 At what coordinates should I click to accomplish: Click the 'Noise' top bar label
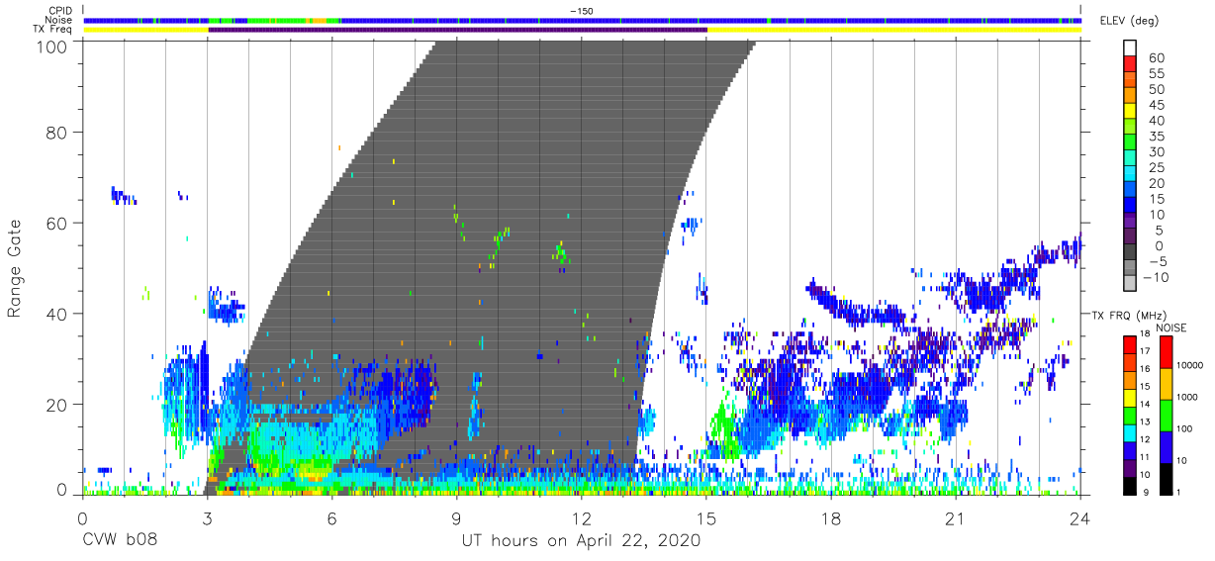click(58, 20)
